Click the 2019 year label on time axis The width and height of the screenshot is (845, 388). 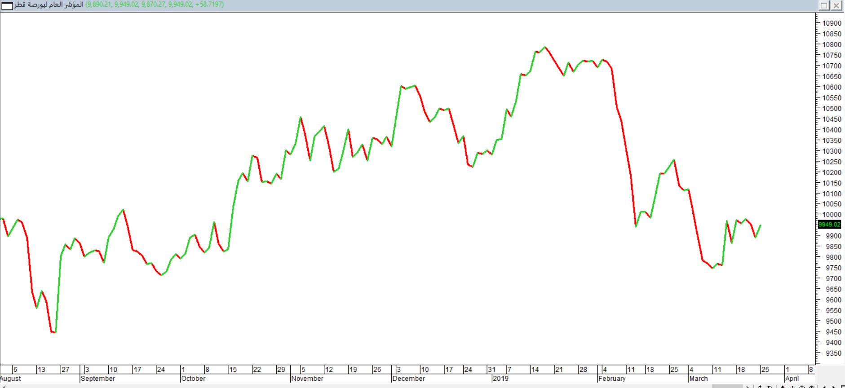pyautogui.click(x=500, y=379)
